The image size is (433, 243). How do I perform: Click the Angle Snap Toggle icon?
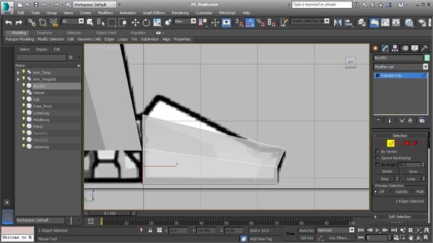tap(250, 22)
